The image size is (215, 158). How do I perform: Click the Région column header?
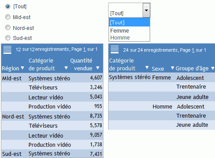pyautogui.click(x=10, y=68)
